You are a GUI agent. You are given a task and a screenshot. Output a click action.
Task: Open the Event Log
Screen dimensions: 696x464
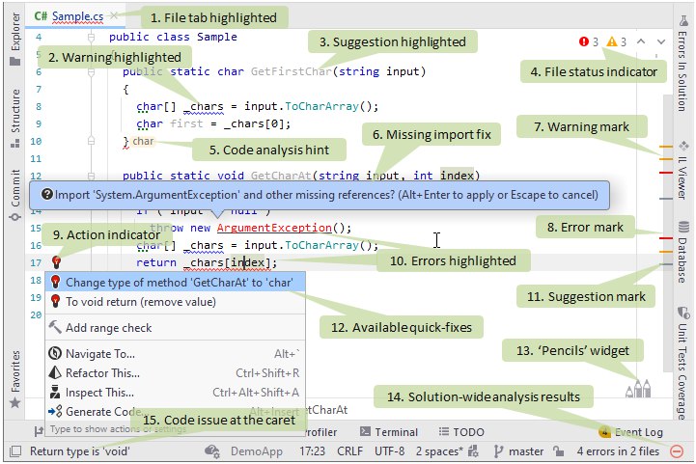tap(630, 432)
